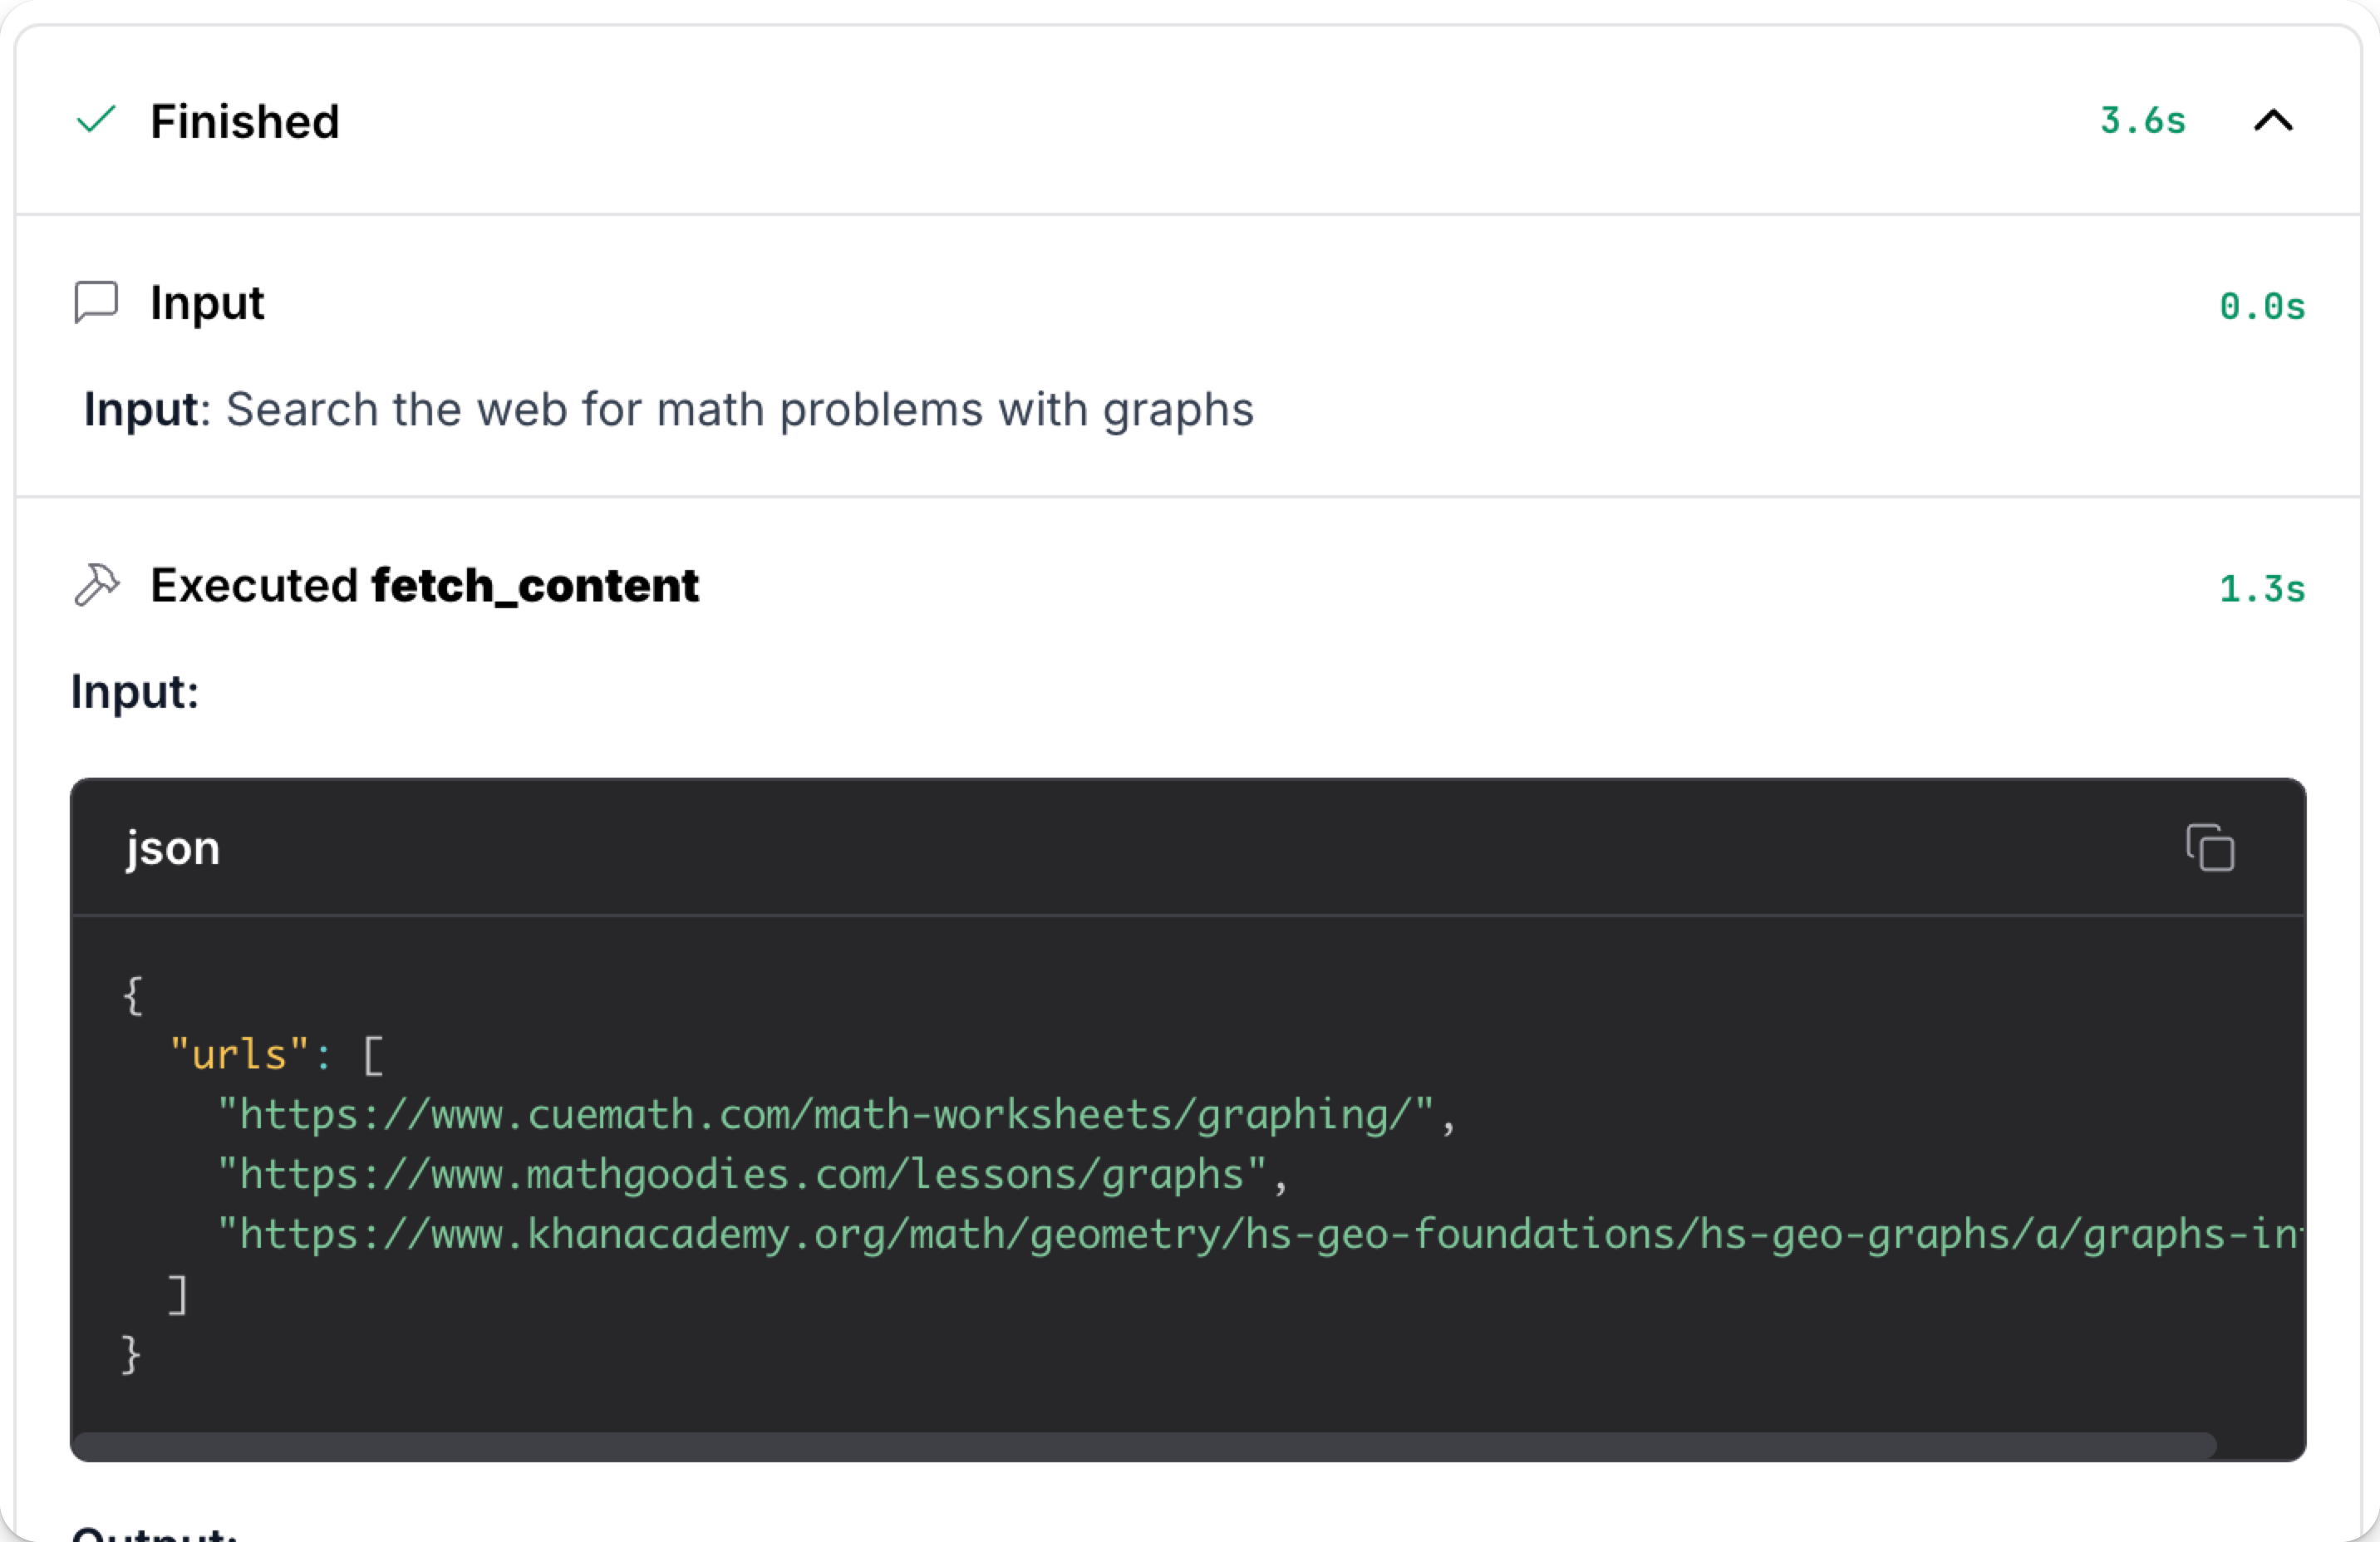
Task: Expand the Input step heading
Action: coord(207,303)
